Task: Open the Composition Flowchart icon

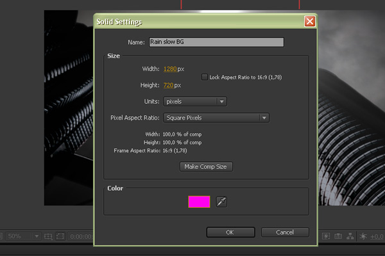Action: pyautogui.click(x=350, y=236)
